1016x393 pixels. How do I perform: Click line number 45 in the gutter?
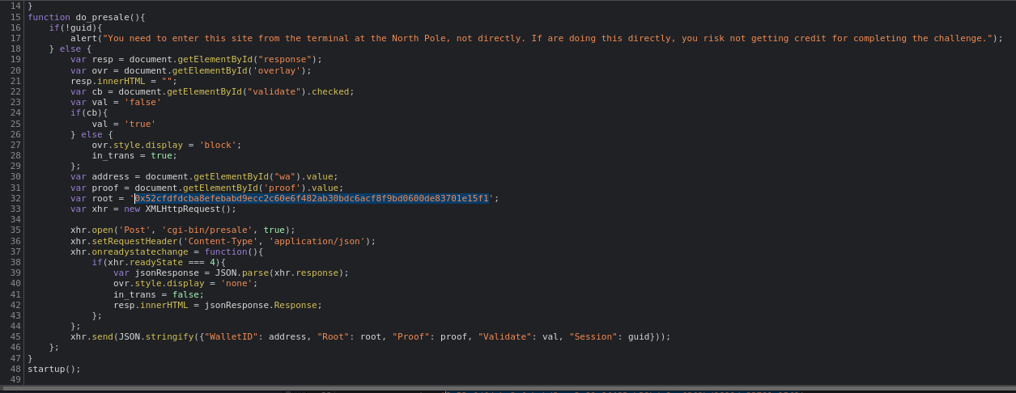pyautogui.click(x=15, y=337)
